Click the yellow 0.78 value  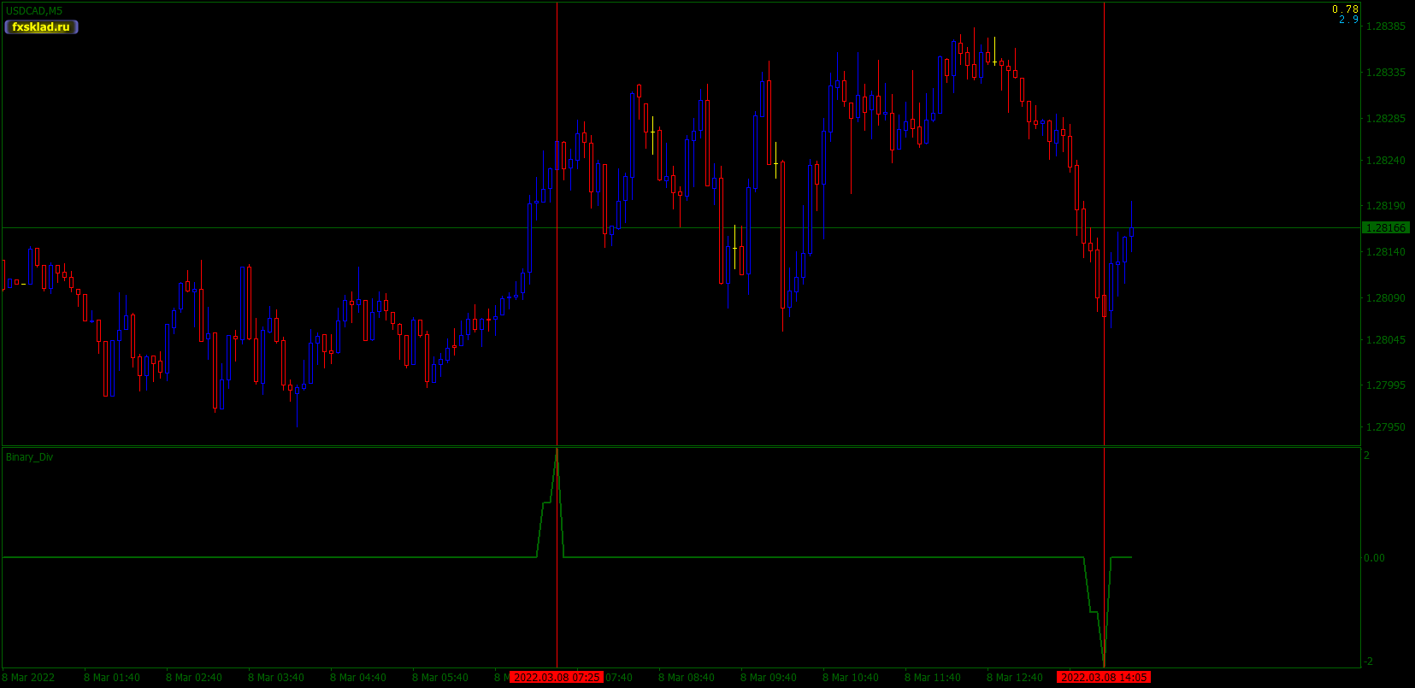[x=1345, y=9]
